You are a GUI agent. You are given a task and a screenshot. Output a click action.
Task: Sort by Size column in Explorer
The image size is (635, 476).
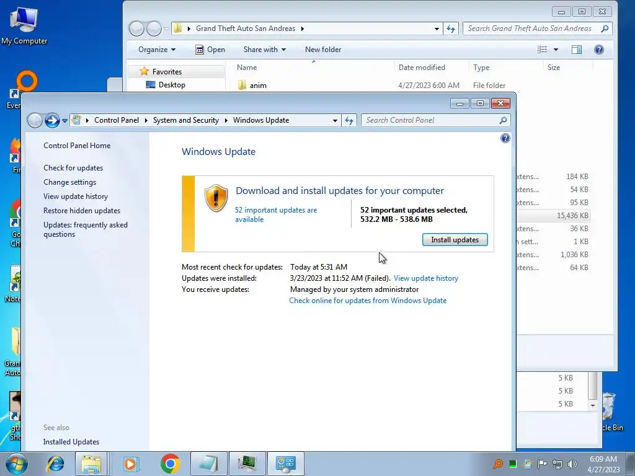554,67
